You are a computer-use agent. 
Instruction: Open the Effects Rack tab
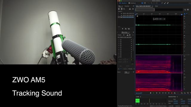[x=124, y=32]
